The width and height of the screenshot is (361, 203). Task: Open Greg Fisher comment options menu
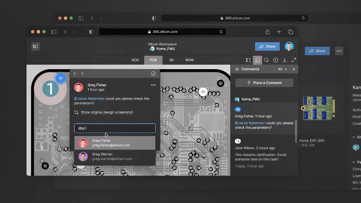[153, 85]
